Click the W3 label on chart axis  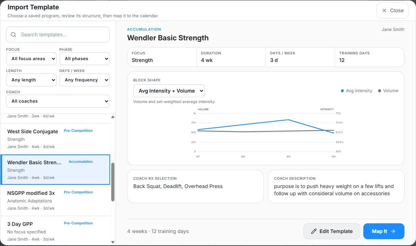coord(289,157)
